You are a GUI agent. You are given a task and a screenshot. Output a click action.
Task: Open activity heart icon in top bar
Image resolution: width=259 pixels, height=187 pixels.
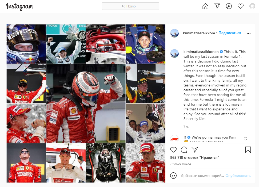pos(241,6)
